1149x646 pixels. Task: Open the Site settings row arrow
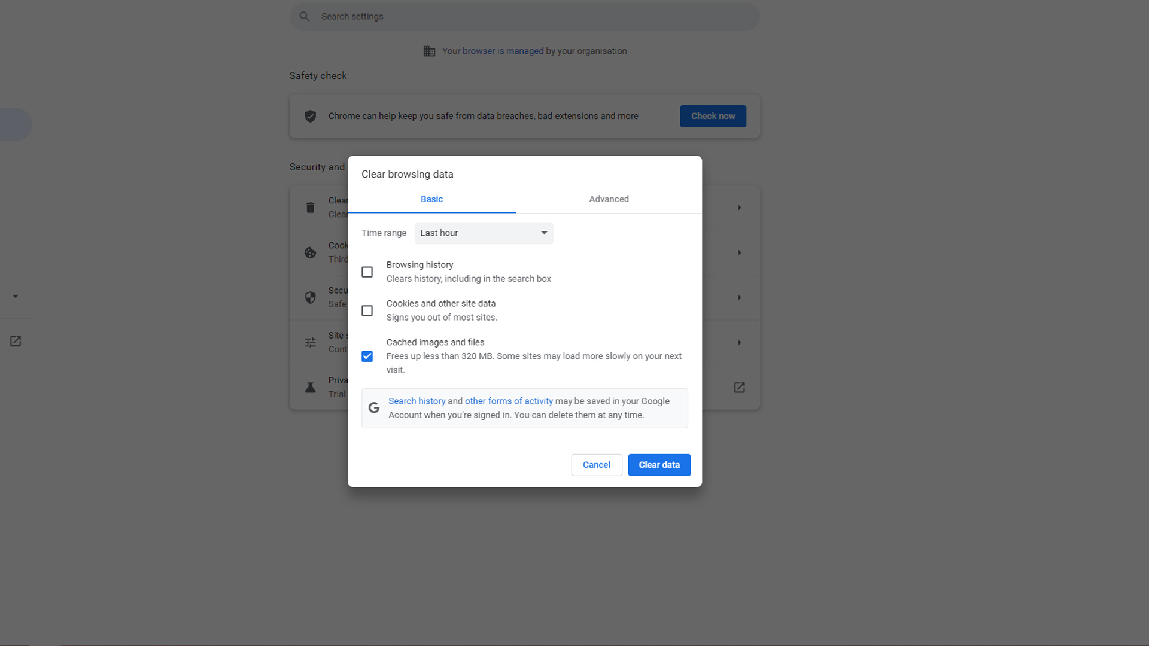(x=739, y=343)
